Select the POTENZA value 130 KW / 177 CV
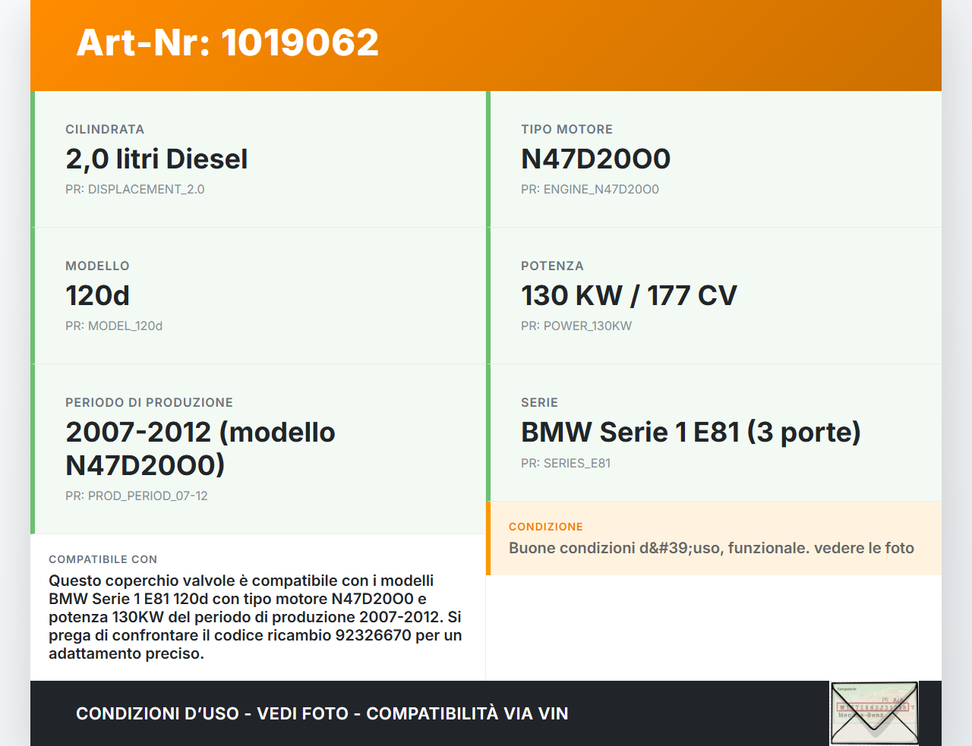 [628, 295]
